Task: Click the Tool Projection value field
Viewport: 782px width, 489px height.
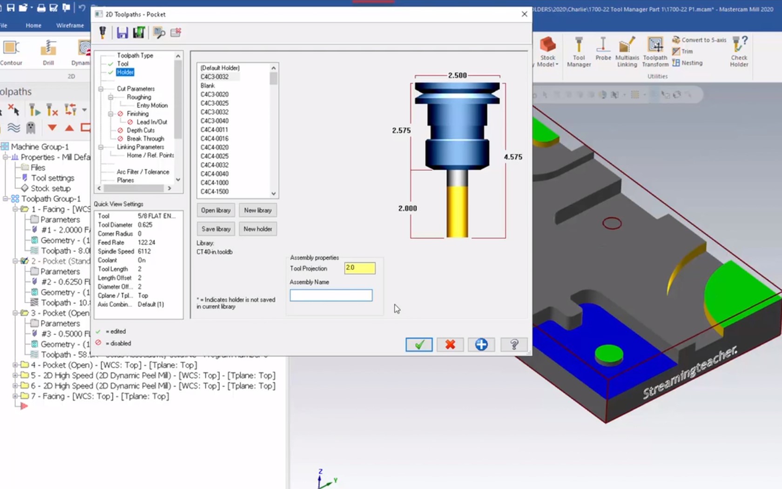Action: (359, 268)
